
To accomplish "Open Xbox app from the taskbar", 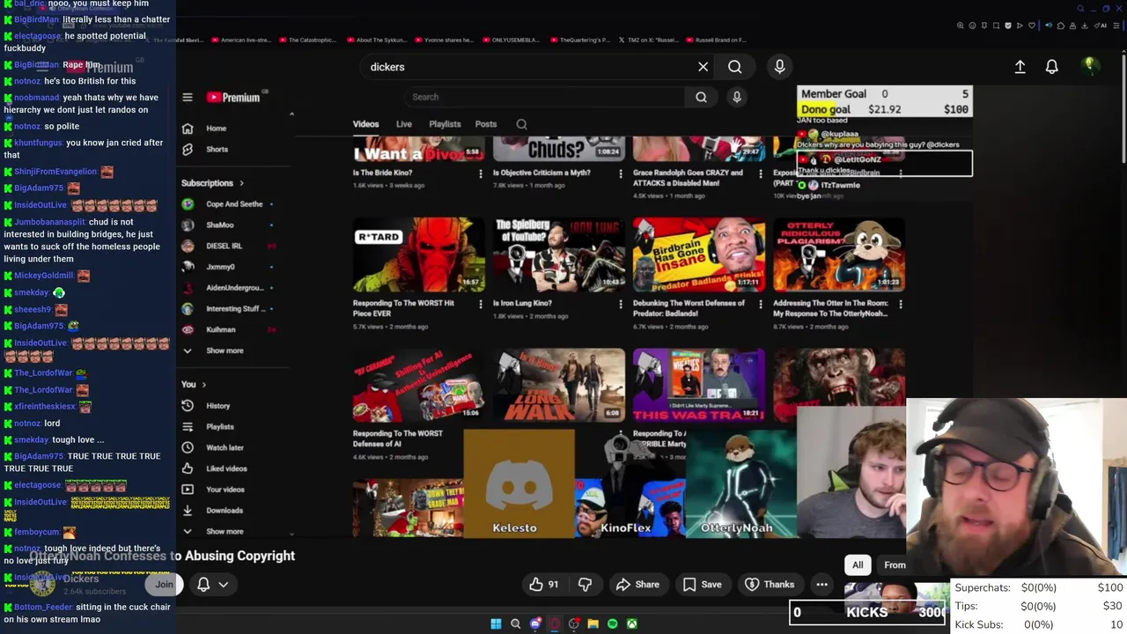I will [x=631, y=624].
